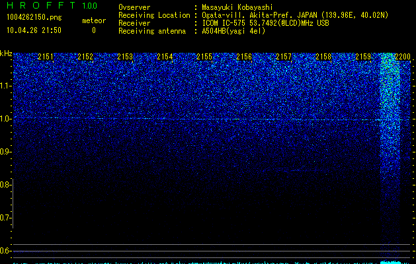Click the 2158 time marker

pyautogui.click(x=323, y=57)
